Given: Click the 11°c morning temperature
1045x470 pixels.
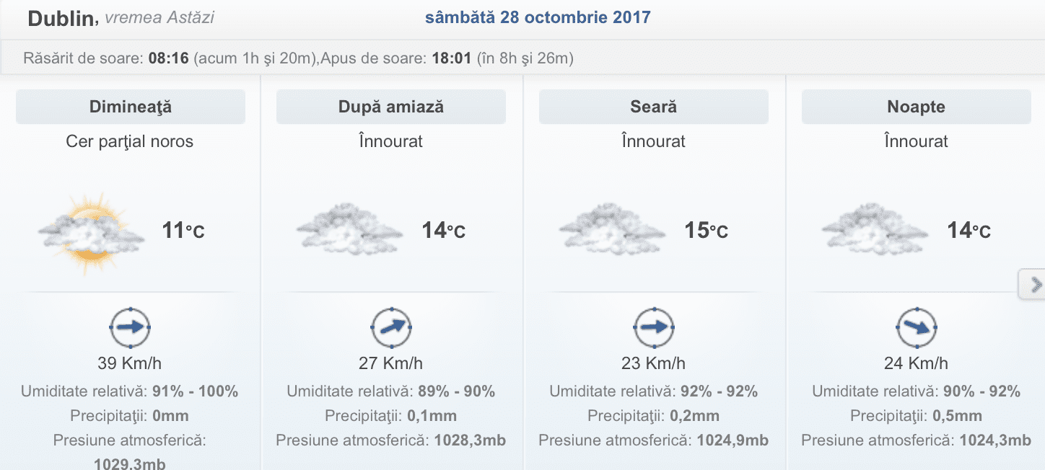Looking at the screenshot, I should 183,231.
